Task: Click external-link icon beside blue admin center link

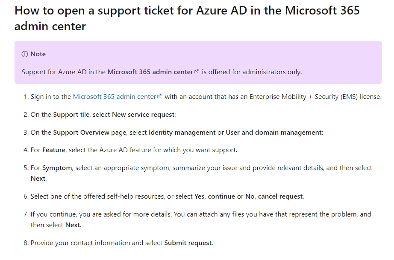Action: click(159, 96)
